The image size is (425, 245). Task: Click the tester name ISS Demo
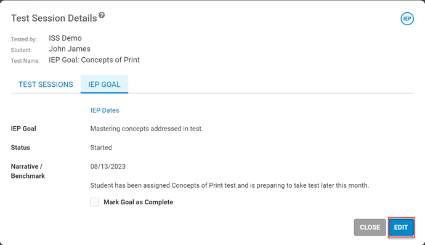(x=65, y=38)
